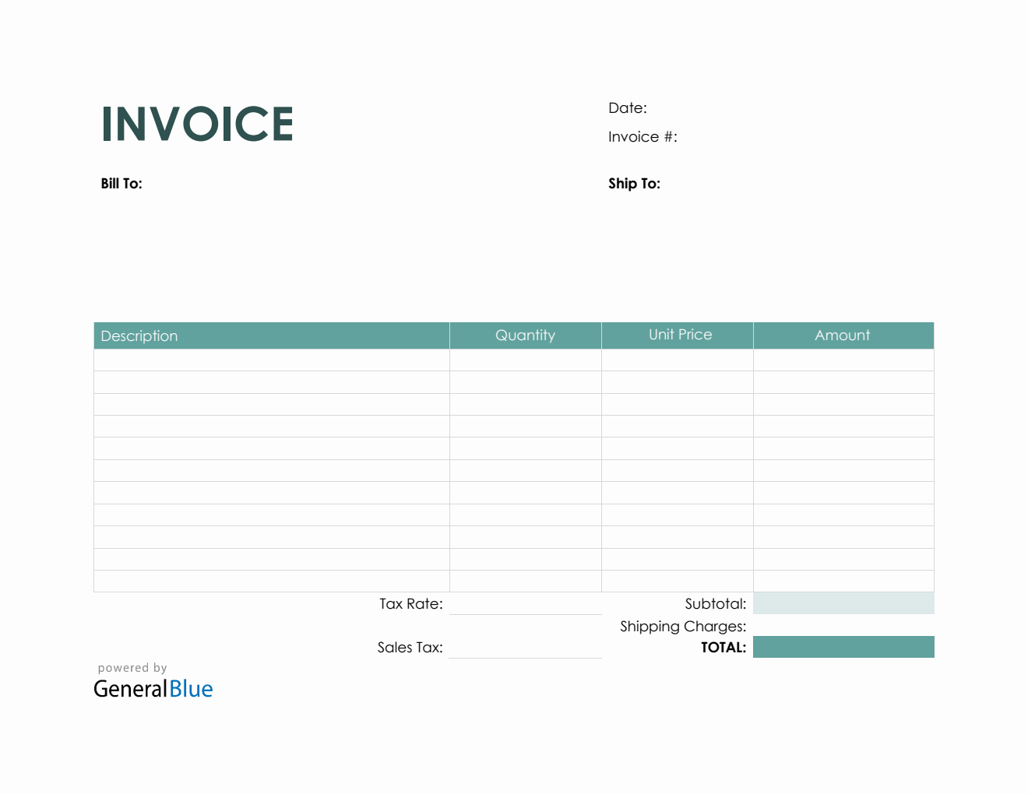Click the Ship To label
1028x794 pixels.
(634, 184)
